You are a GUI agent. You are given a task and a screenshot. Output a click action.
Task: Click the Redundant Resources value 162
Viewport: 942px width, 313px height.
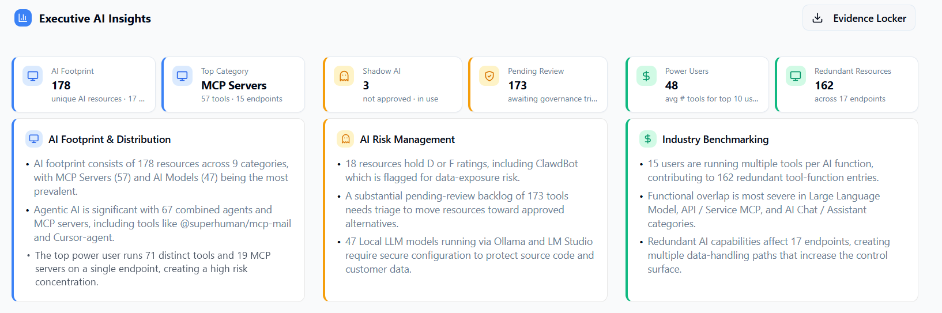[824, 85]
